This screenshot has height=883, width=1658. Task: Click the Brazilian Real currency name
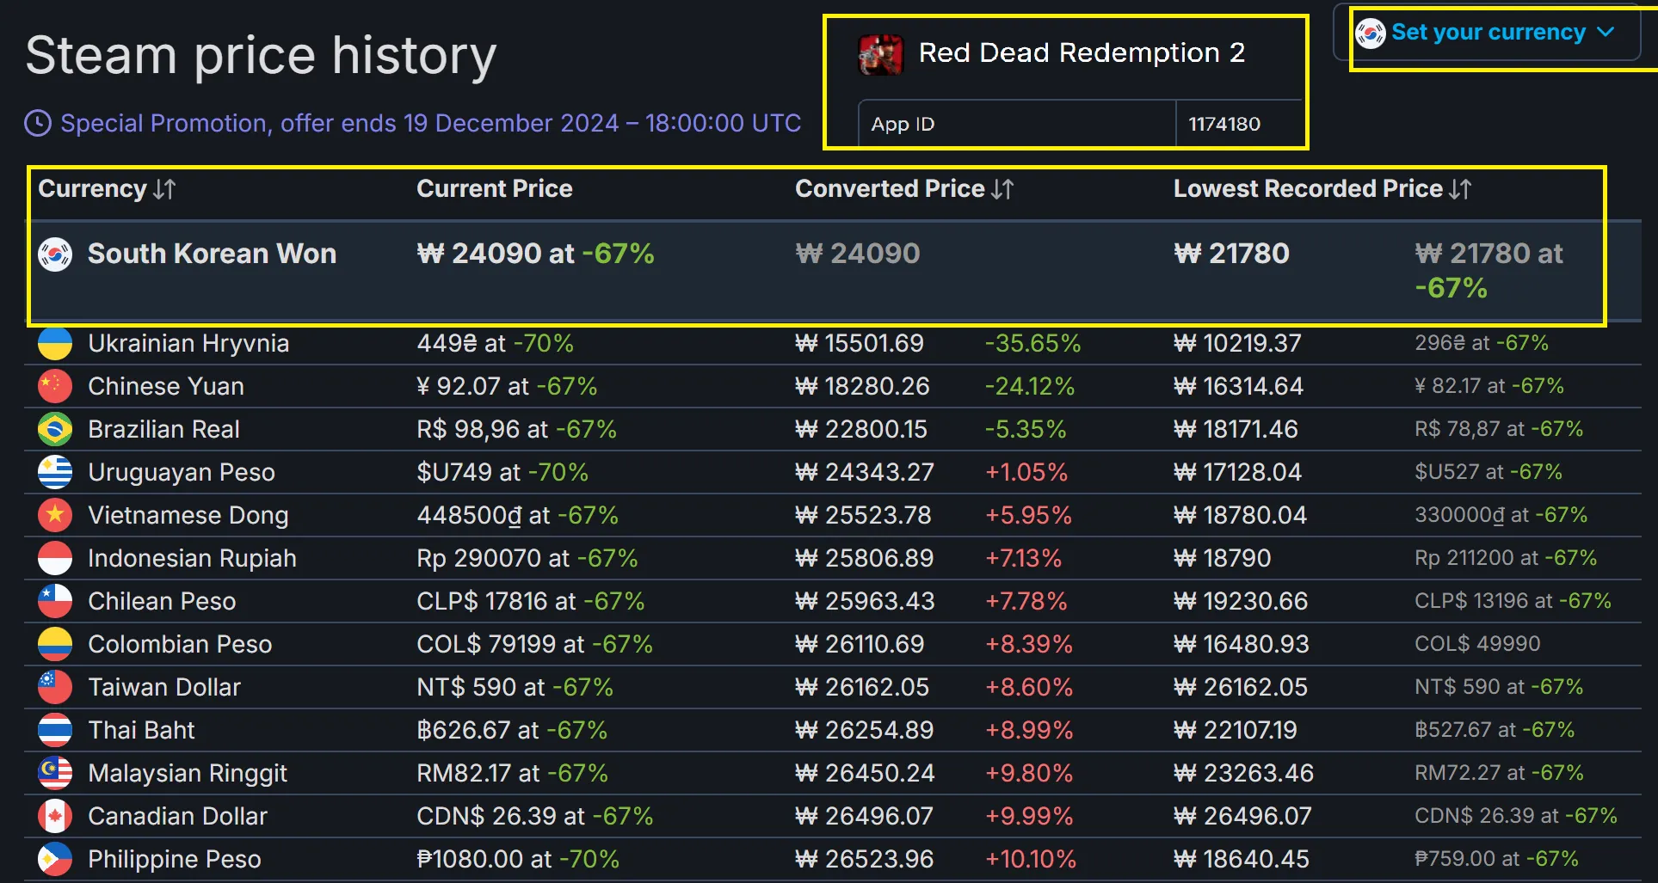pos(163,429)
